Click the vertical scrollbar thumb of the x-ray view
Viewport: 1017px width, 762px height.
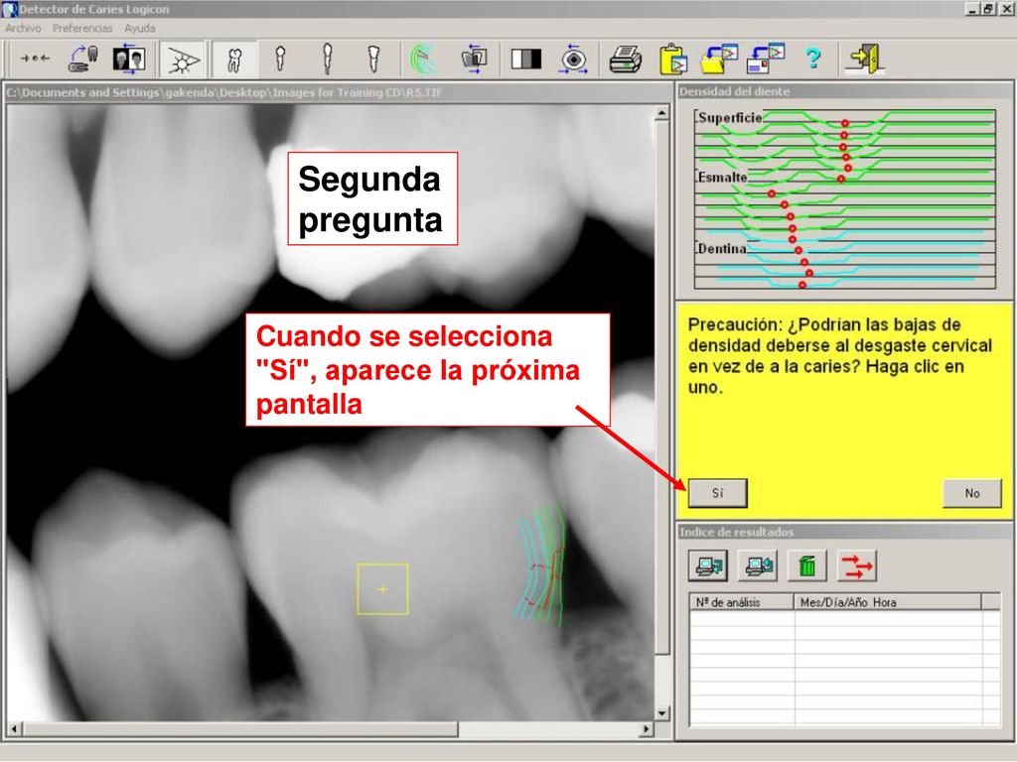point(661,387)
